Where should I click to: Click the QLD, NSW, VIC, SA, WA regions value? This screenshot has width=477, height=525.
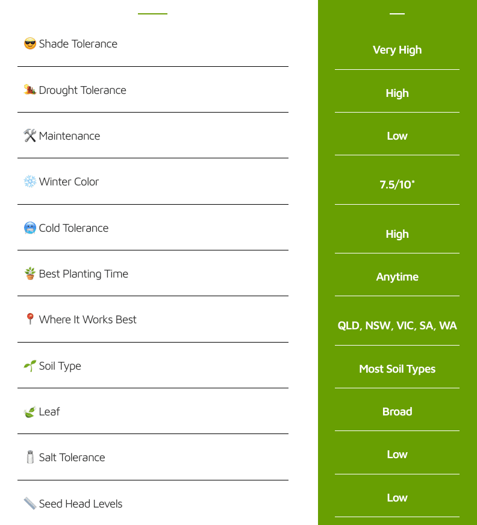point(397,326)
